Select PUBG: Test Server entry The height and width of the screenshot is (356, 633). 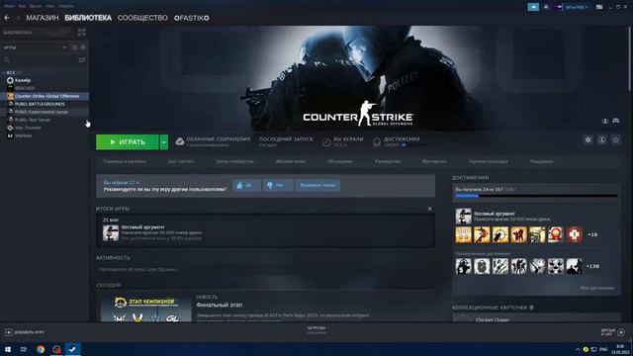point(33,120)
